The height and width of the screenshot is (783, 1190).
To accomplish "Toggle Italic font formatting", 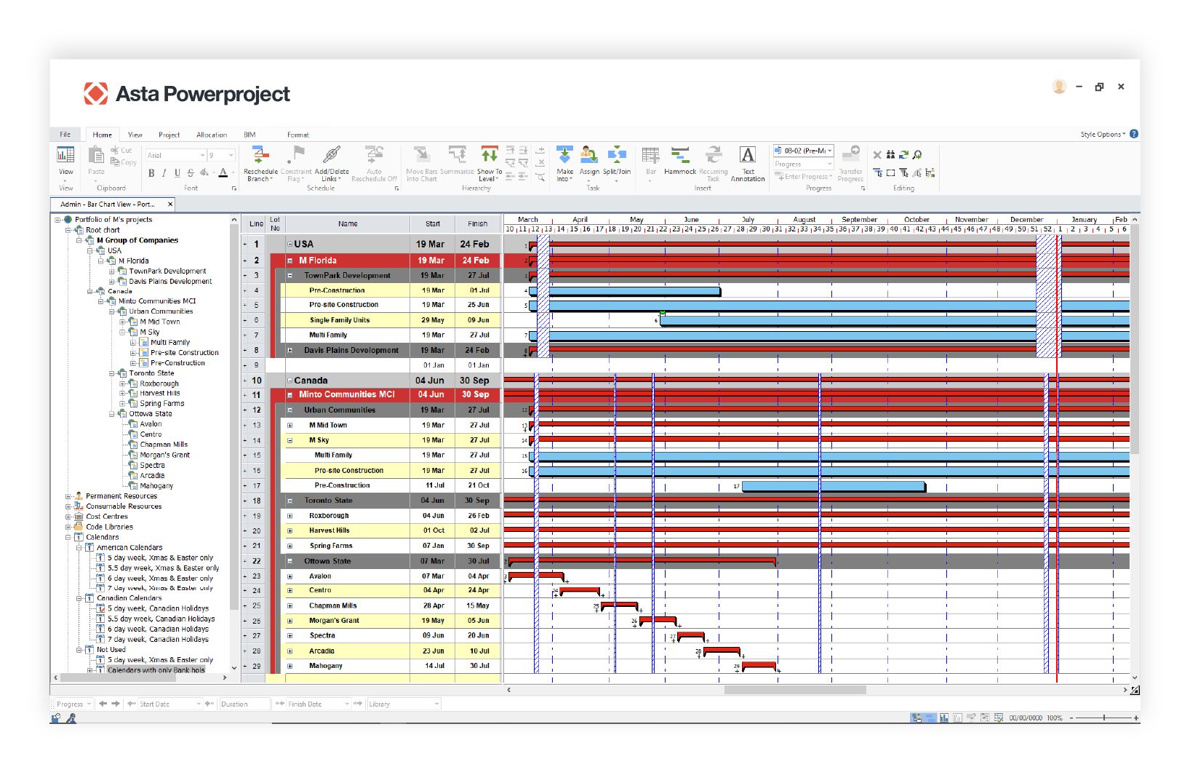I will (x=164, y=173).
